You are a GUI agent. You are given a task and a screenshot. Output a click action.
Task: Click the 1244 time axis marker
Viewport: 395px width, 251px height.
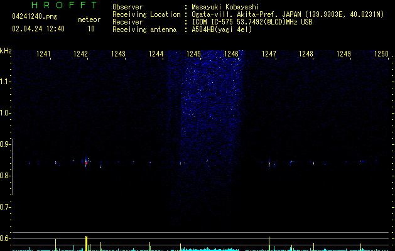[x=156, y=54]
